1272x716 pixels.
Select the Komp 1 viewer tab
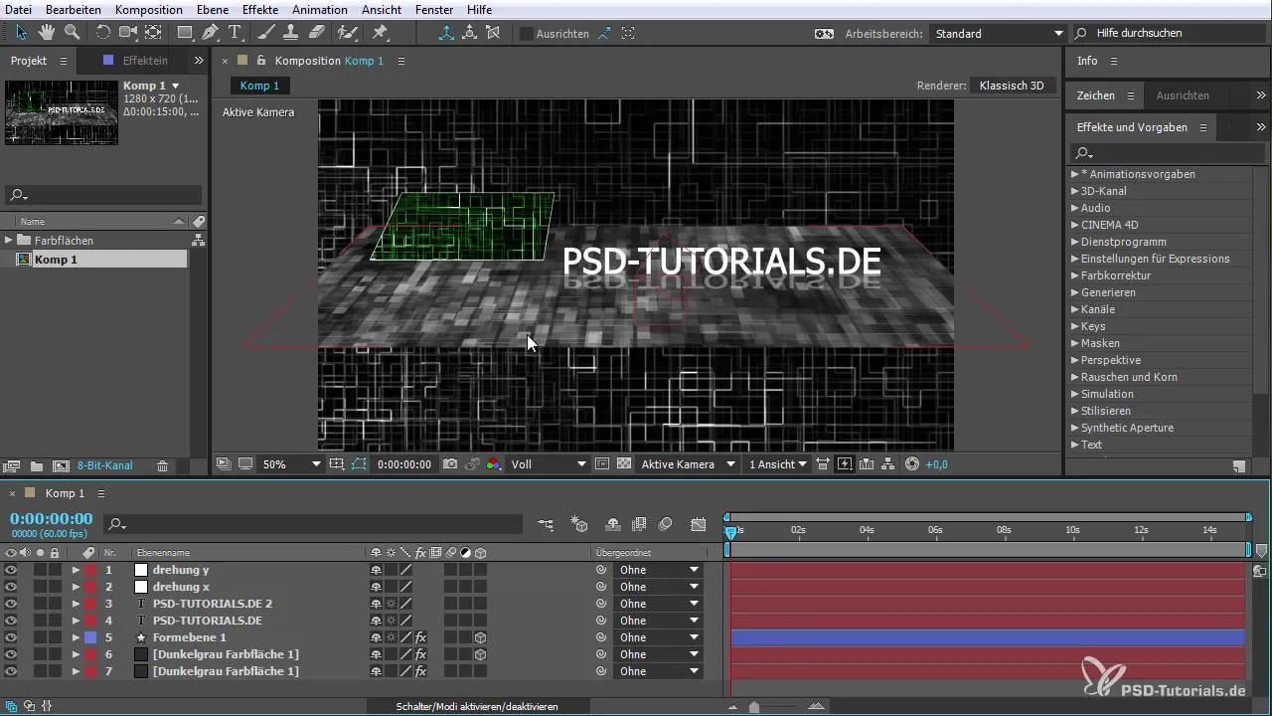point(259,86)
